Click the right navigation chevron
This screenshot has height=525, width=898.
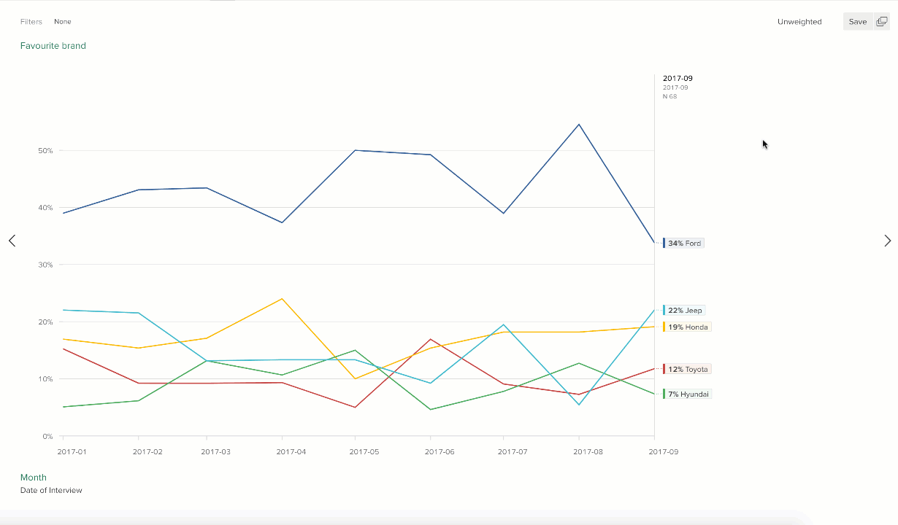point(887,241)
